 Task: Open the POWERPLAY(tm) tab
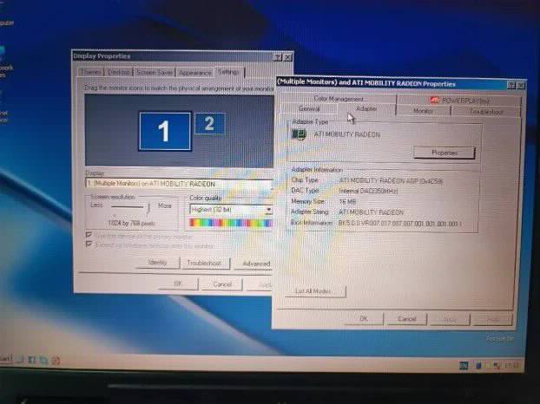(459, 101)
